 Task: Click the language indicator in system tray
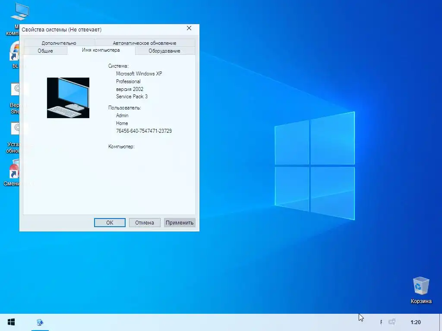coord(382,322)
